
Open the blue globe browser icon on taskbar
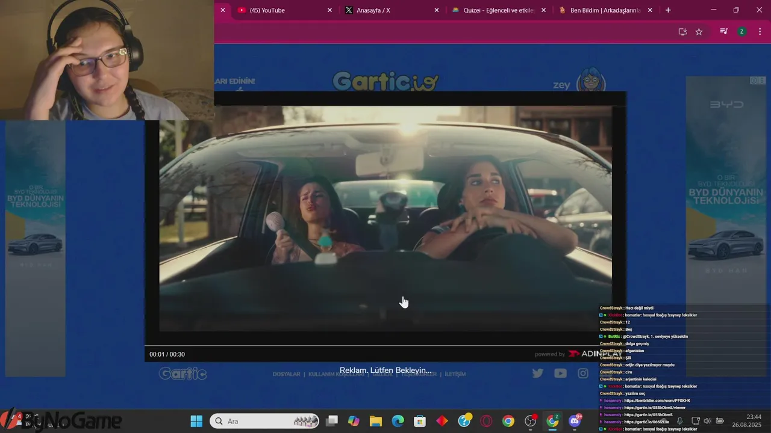(x=464, y=421)
